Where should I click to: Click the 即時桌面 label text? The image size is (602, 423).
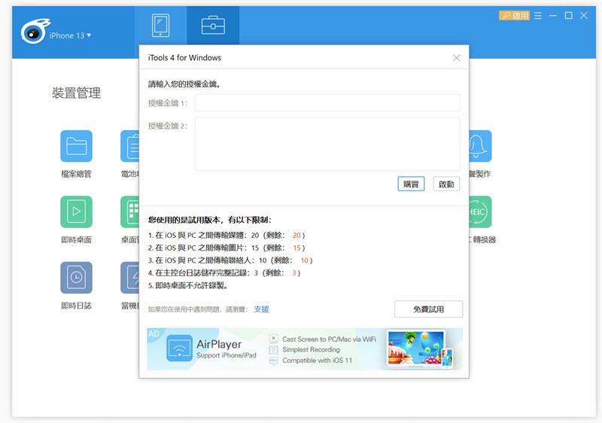coord(77,240)
